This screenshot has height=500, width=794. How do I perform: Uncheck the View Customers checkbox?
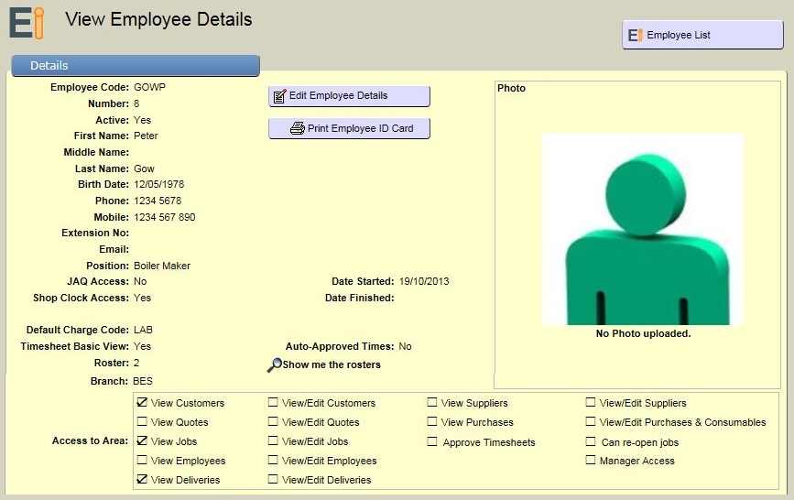pos(142,403)
